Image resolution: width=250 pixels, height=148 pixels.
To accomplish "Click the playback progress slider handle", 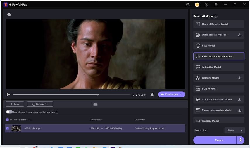I will point(98,95).
